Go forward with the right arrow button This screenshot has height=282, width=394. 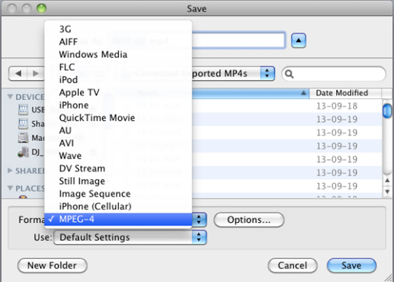[x=34, y=73]
